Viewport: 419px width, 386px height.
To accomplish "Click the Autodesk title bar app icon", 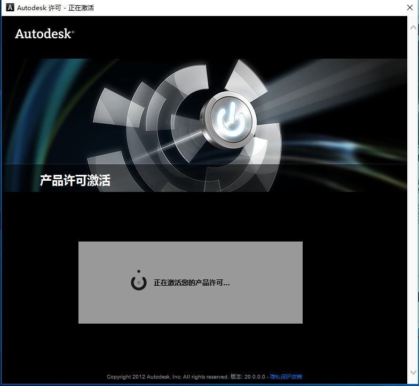I will click(x=10, y=7).
